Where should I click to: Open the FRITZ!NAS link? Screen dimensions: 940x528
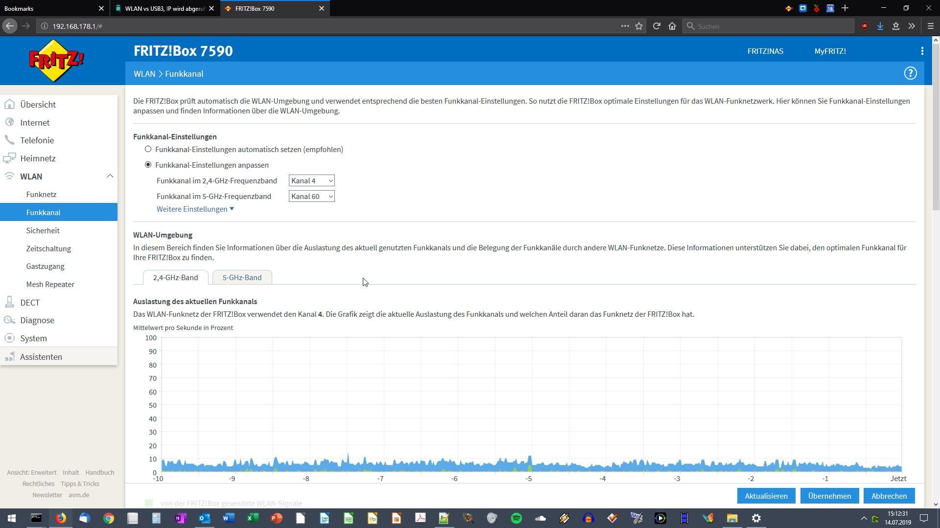click(x=765, y=51)
